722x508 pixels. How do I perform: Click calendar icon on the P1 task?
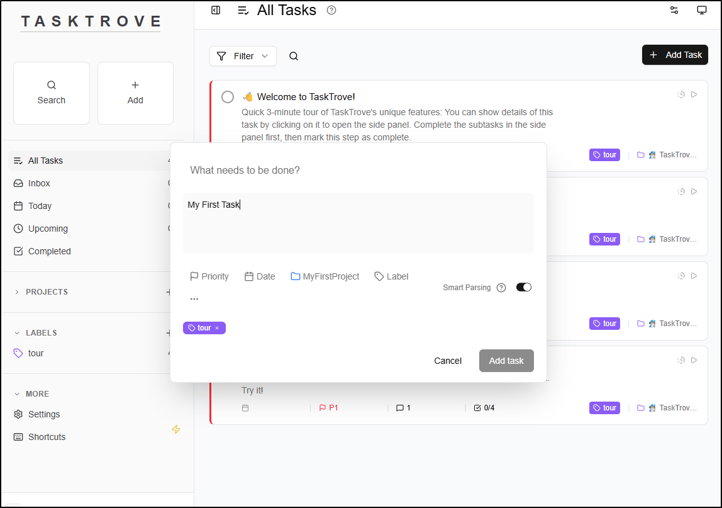[x=245, y=408]
